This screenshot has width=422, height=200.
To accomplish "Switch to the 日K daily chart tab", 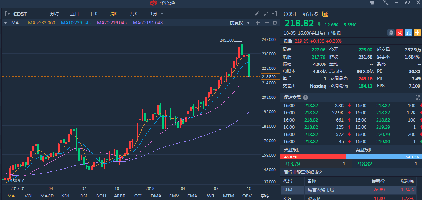I will tap(94, 14).
